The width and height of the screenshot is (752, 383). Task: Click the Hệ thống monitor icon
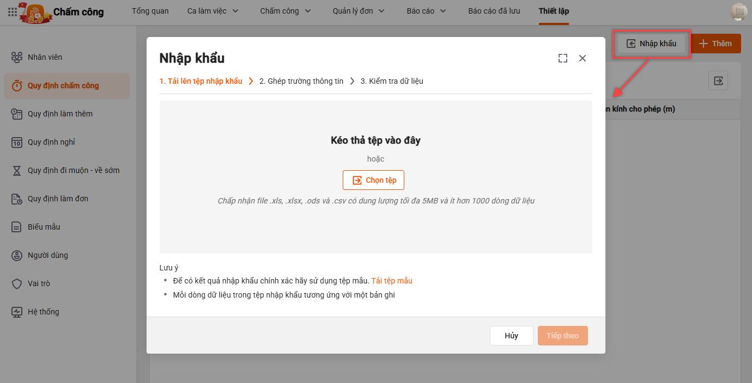17,312
